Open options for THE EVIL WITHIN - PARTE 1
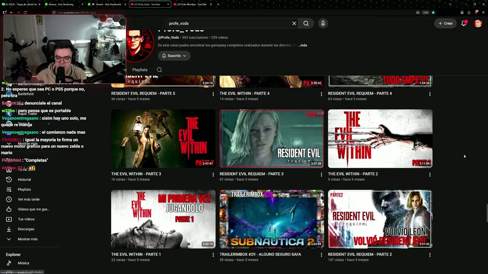 [x=213, y=255]
